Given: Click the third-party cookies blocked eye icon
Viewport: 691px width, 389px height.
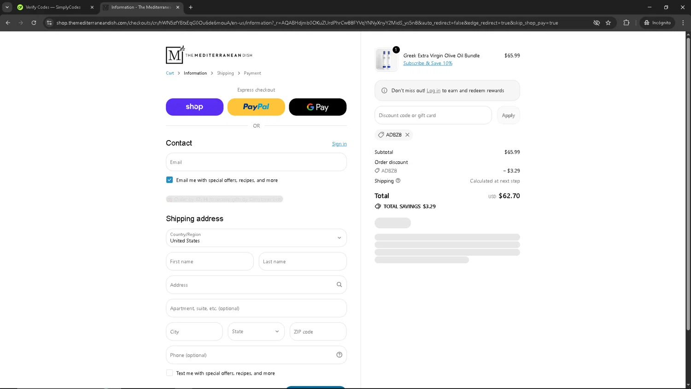Looking at the screenshot, I should [x=597, y=23].
